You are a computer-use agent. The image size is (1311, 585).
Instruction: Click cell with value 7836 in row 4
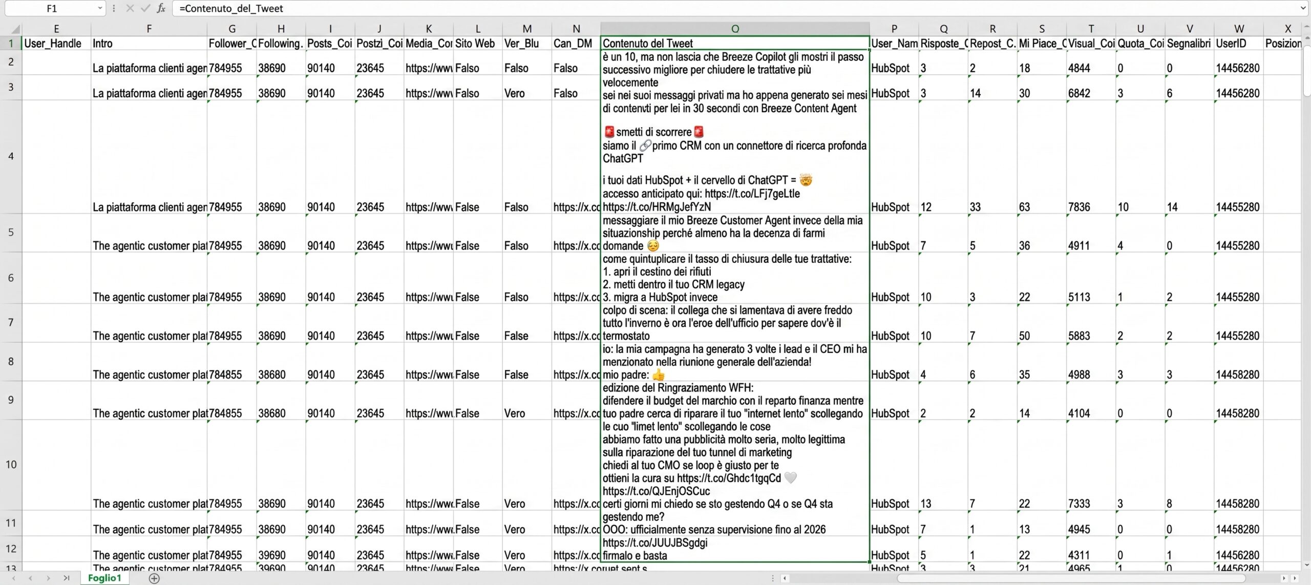(x=1091, y=157)
